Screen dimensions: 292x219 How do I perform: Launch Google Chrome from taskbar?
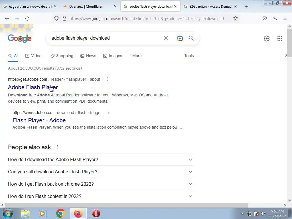[x=60, y=213]
